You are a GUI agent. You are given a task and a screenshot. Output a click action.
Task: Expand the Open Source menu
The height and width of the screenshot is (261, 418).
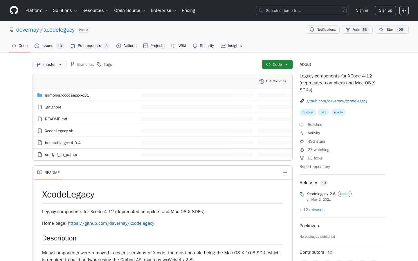click(x=130, y=10)
